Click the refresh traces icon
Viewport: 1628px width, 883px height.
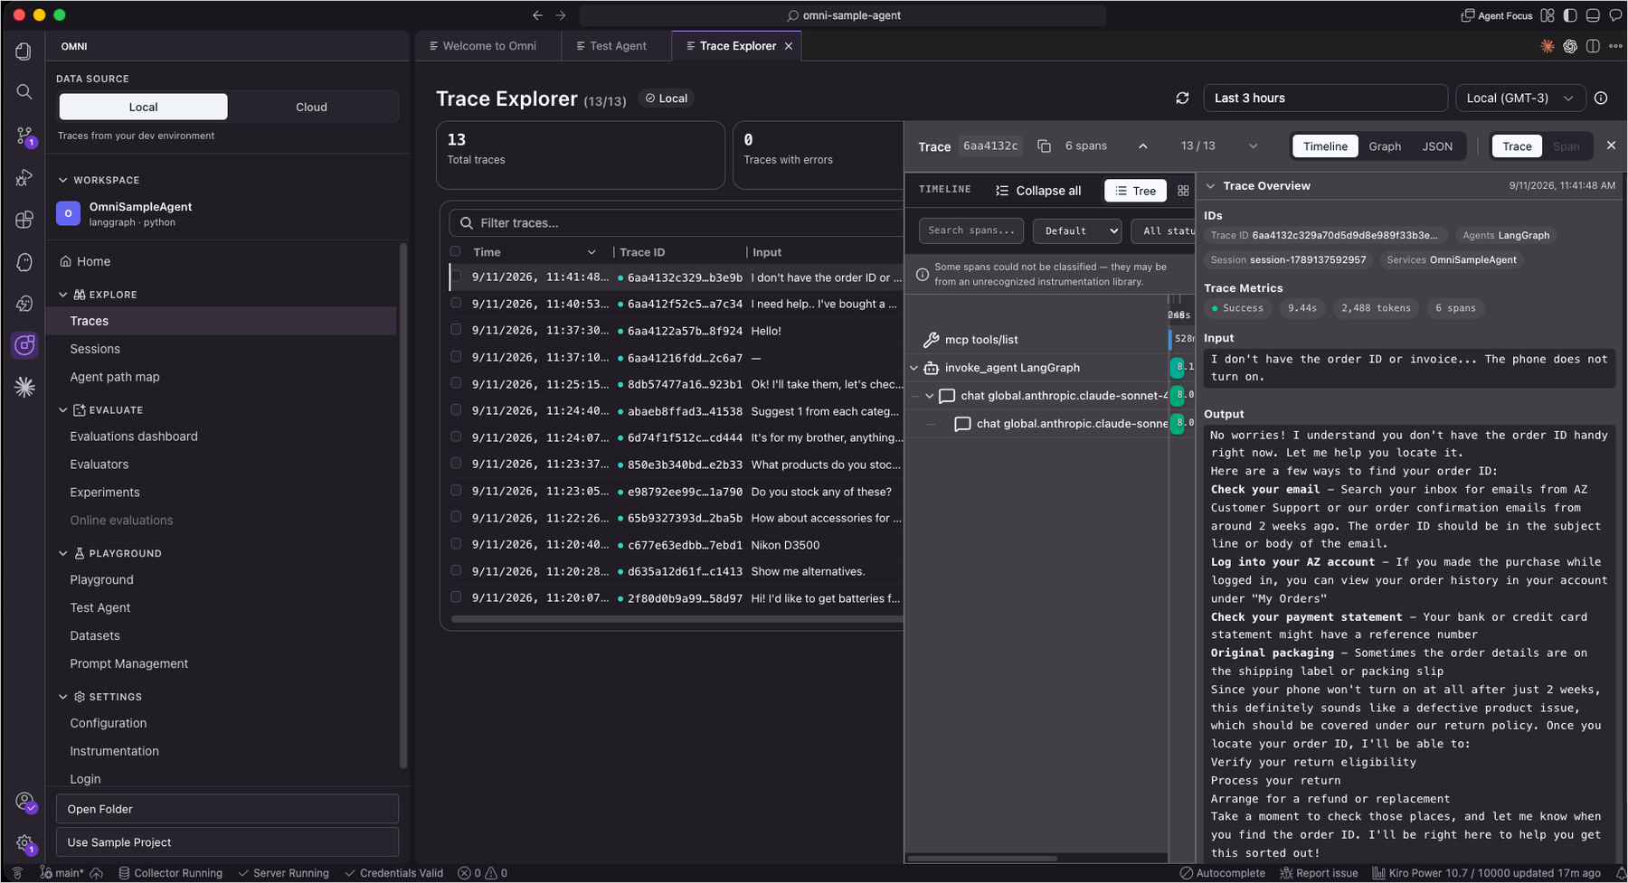point(1182,98)
